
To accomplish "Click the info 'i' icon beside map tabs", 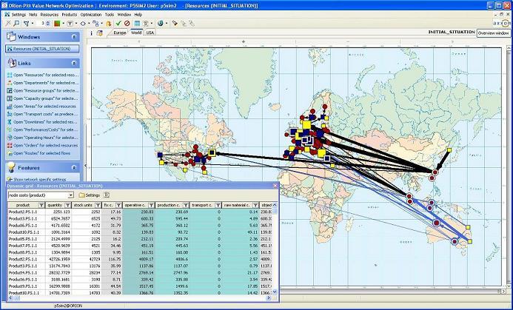I will tap(91, 33).
